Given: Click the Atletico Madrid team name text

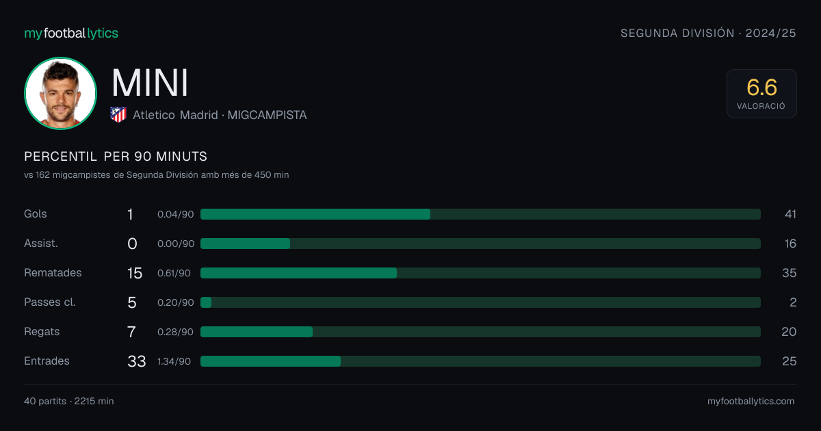Looking at the screenshot, I should pos(175,115).
